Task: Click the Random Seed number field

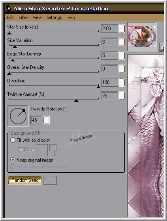Action: tap(50, 180)
